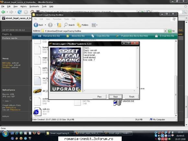Open Explorer Help menu

(74, 19)
